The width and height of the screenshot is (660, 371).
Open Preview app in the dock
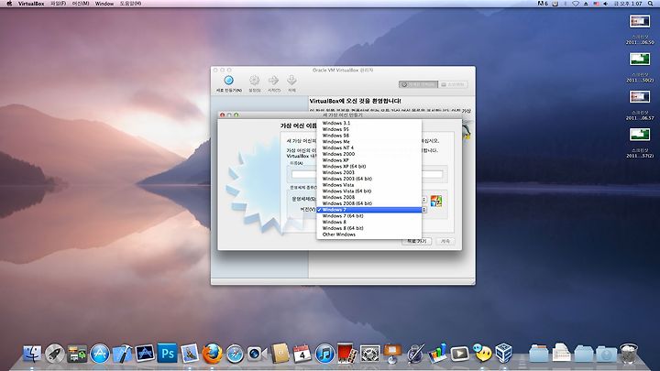point(190,354)
